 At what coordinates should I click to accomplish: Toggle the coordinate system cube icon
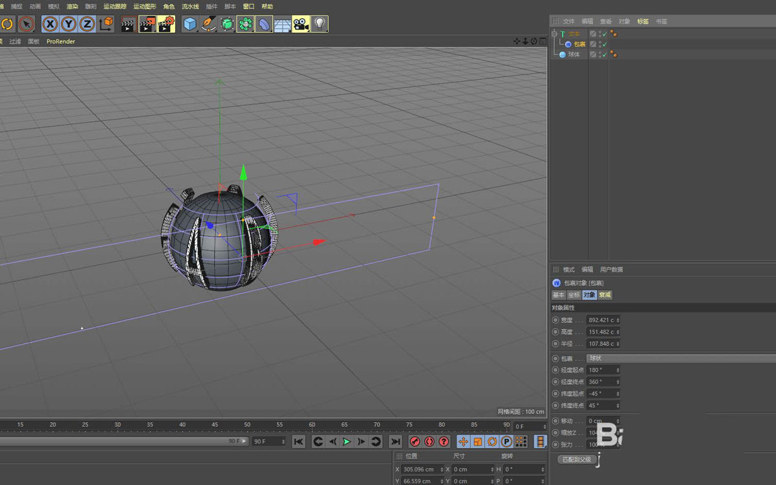[106, 25]
